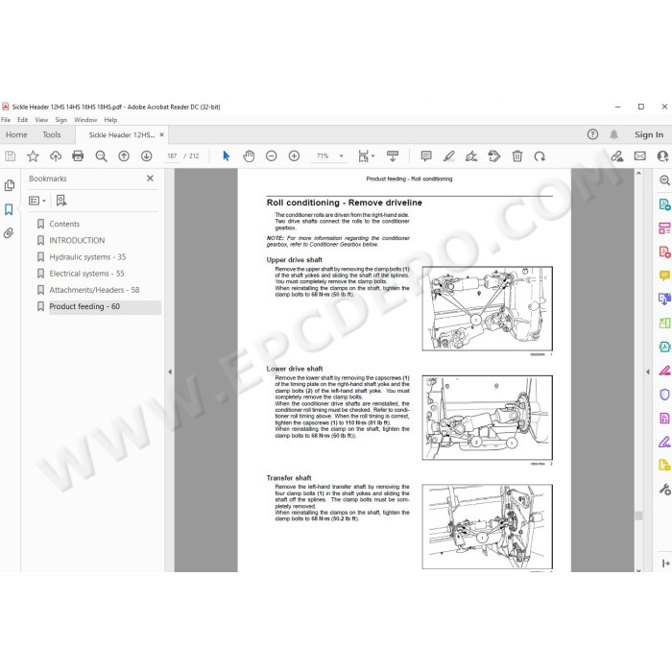Click the Delete trash icon
Viewport: 672px width, 672px height.
[517, 156]
